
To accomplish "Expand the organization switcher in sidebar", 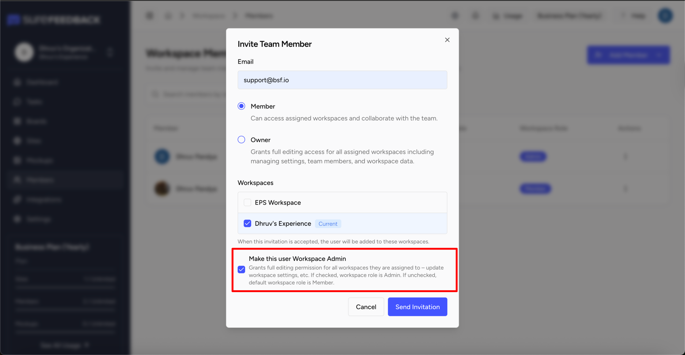I will coord(110,52).
